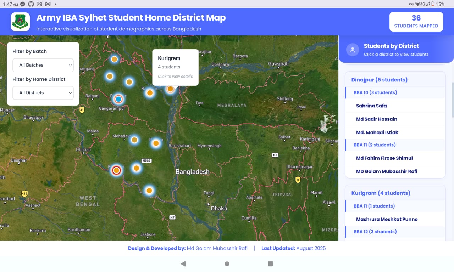Click the Kurigram marker below the popup
This screenshot has width=454, height=272.
click(170, 89)
